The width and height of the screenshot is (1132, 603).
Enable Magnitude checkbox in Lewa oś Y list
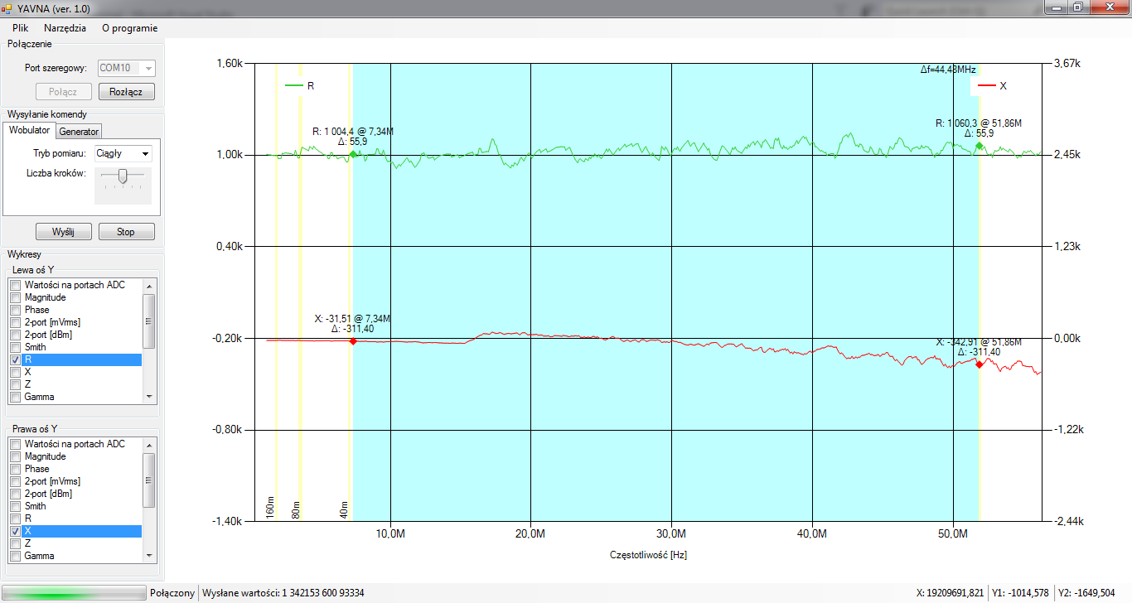coord(15,297)
